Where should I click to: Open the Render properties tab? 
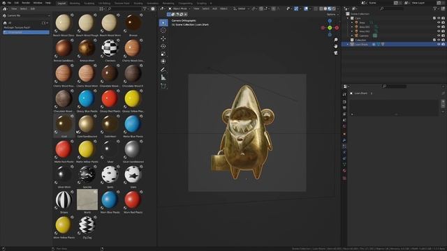[344, 102]
